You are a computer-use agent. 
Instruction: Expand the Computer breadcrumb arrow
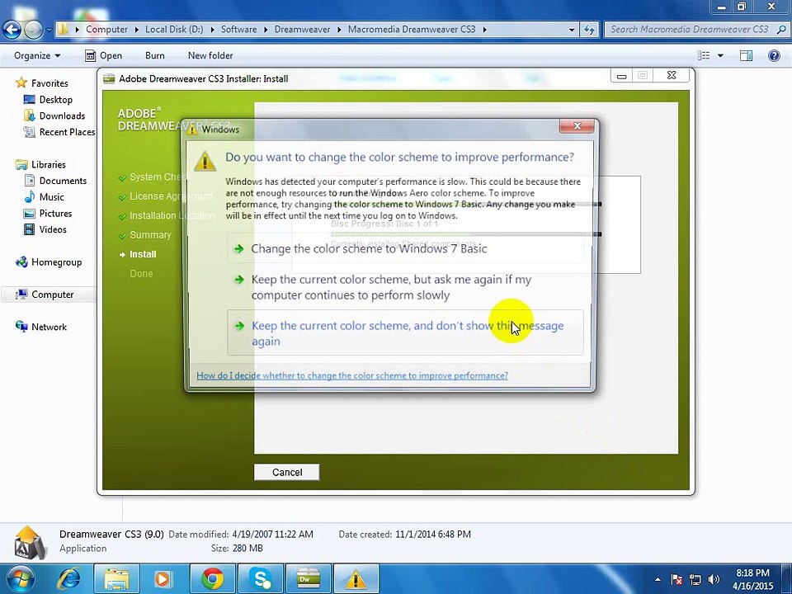coord(136,30)
